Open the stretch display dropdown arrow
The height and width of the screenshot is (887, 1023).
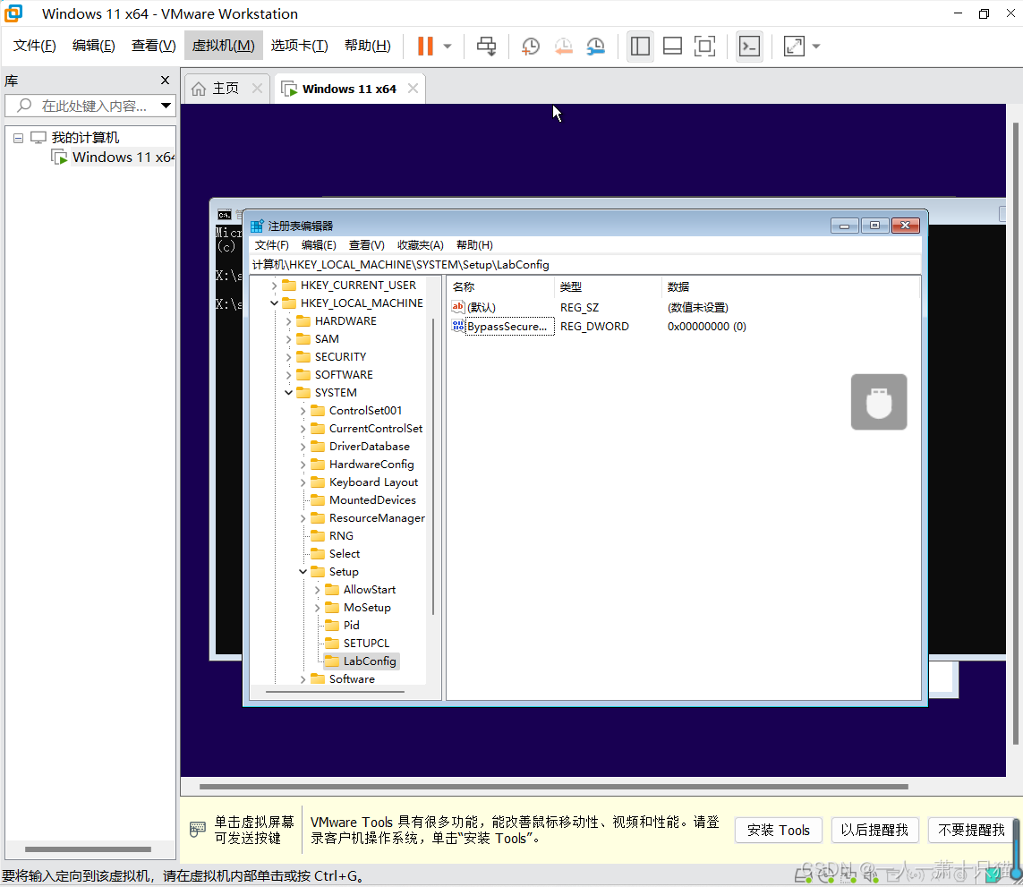pos(815,47)
